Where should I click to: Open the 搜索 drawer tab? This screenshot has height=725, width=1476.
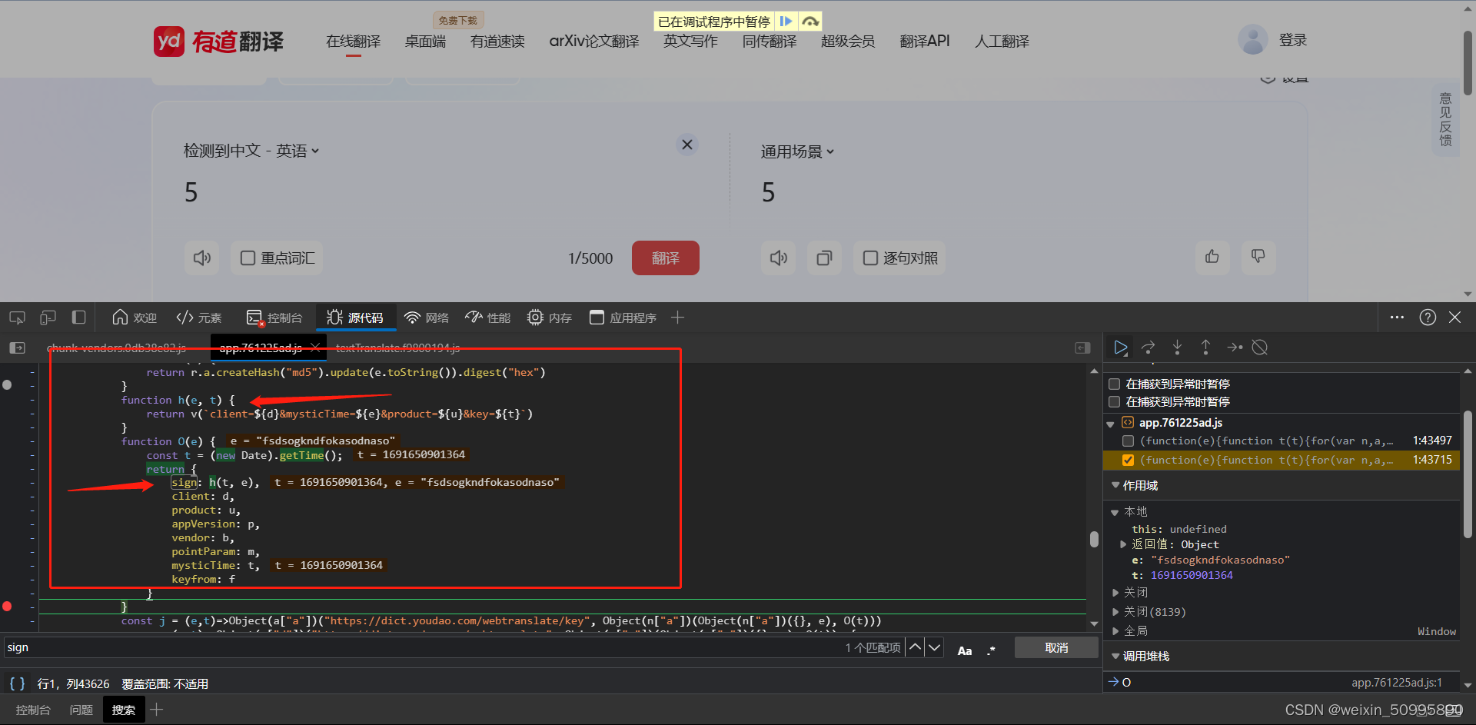[124, 710]
